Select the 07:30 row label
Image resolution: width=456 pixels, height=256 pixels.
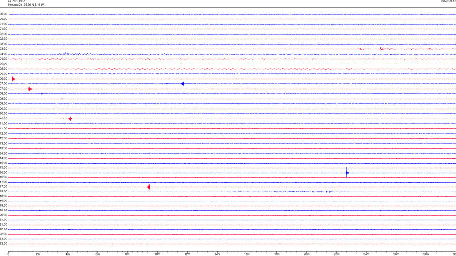click(4, 89)
